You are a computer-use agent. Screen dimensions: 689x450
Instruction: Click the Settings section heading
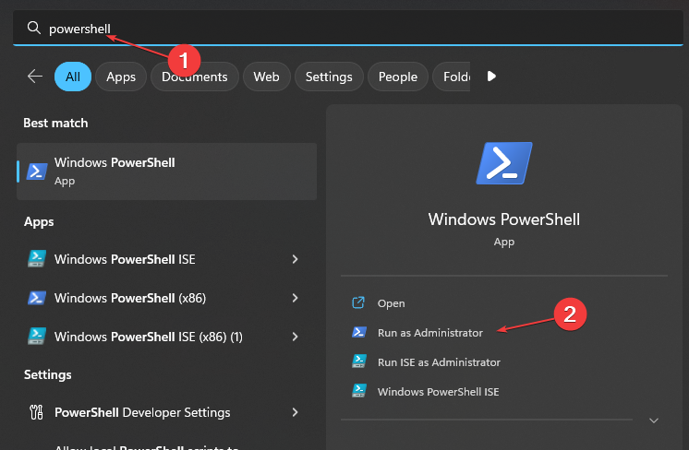47,374
